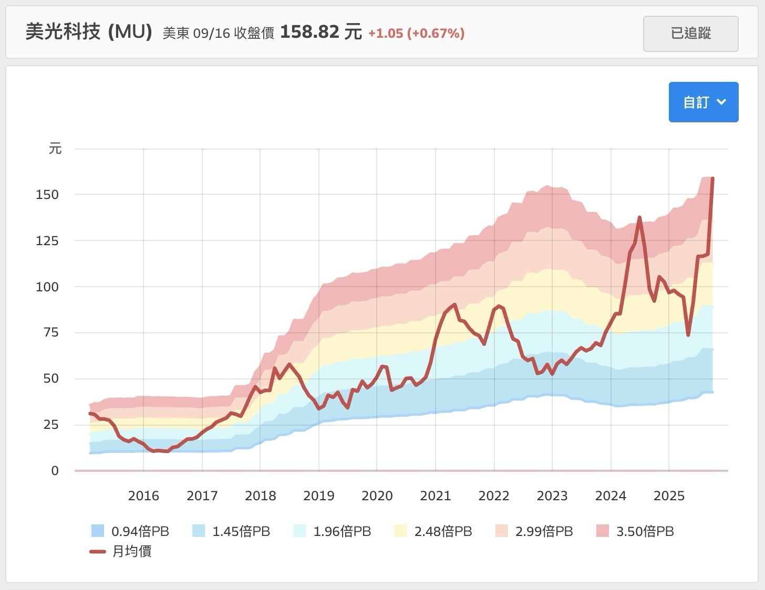
Task: Toggle the 0.94倍PB legend series
Action: (130, 531)
